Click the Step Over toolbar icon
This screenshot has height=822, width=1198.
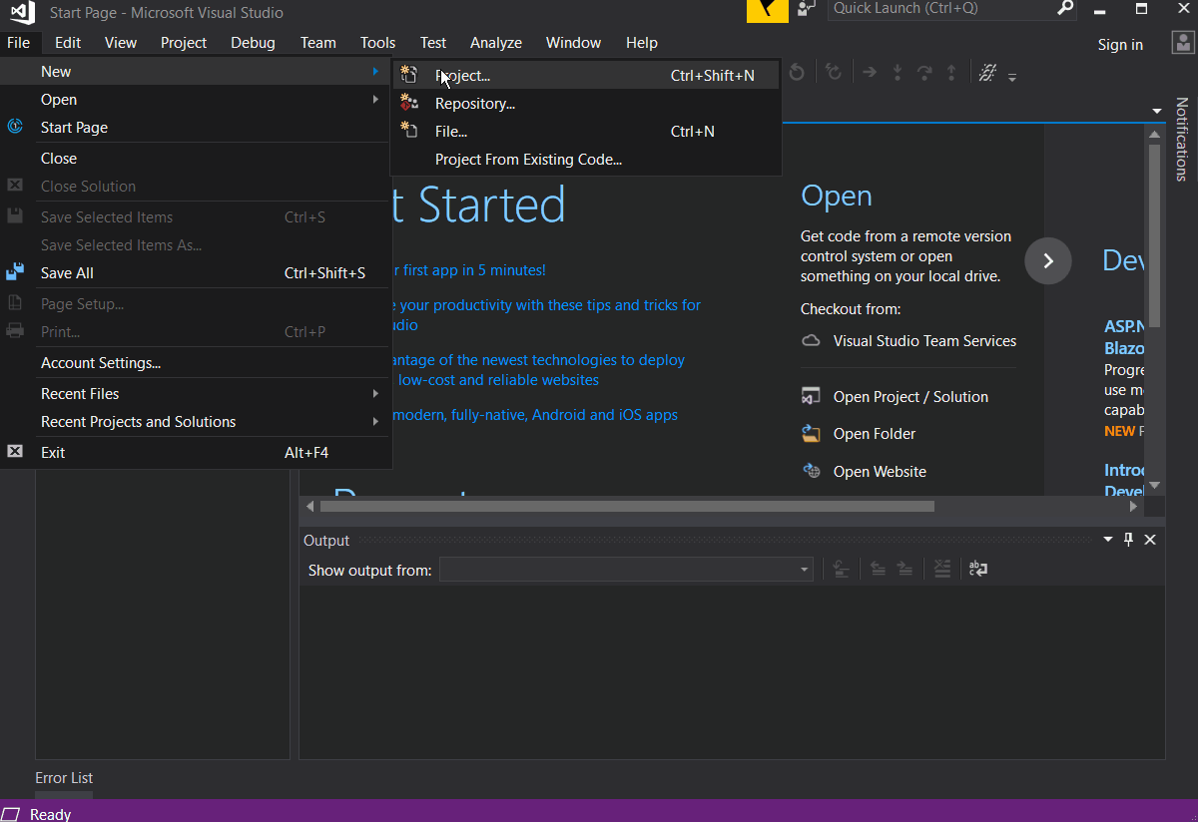click(x=924, y=72)
